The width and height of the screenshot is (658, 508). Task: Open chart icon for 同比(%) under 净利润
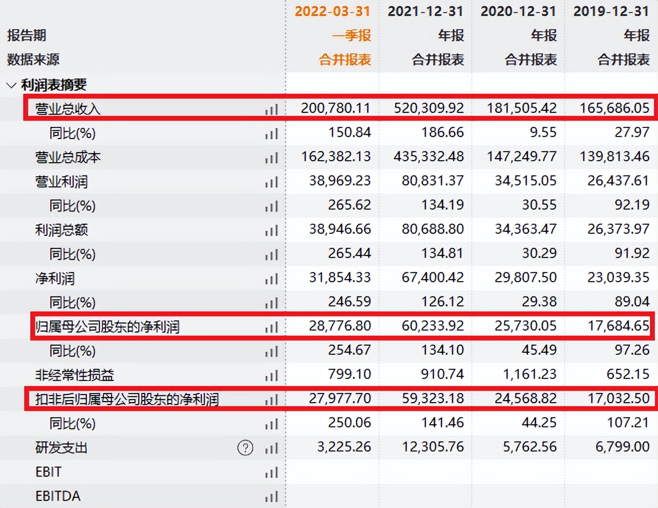pos(271,302)
